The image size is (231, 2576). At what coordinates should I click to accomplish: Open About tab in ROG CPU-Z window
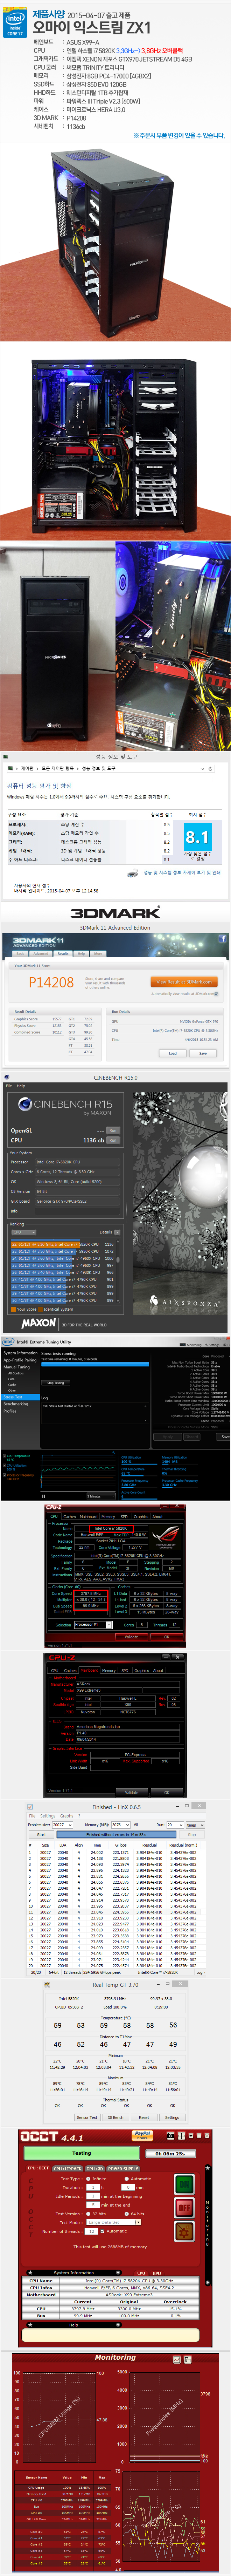coord(158,1517)
